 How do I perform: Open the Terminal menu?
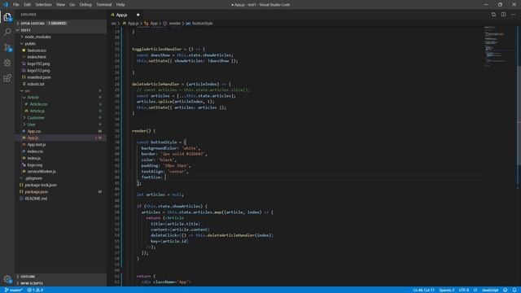pyautogui.click(x=104, y=5)
